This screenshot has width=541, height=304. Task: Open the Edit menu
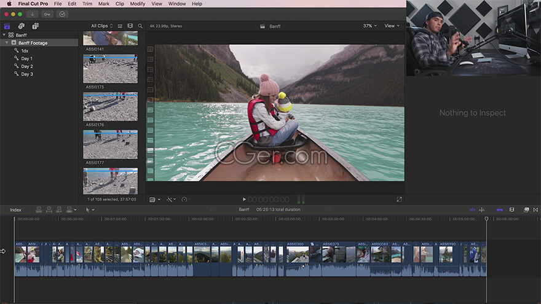[x=72, y=4]
